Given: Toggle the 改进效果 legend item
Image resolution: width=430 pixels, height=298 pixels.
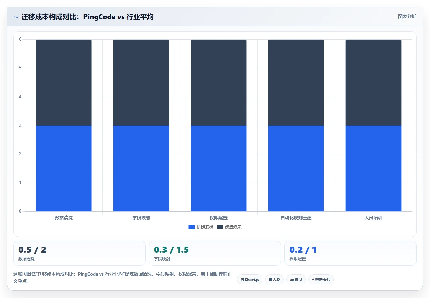Looking at the screenshot, I should 229,227.
